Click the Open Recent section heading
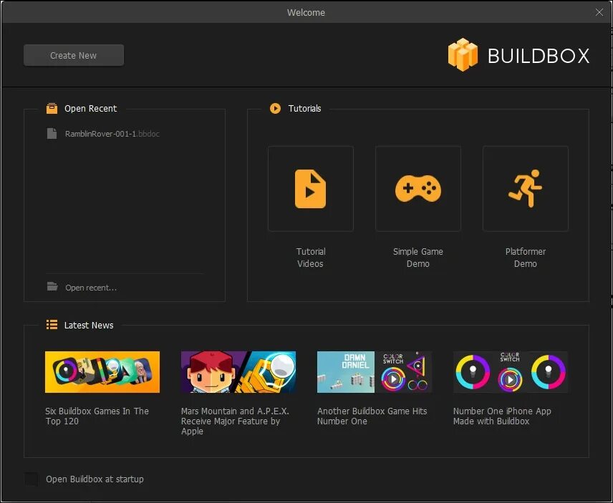This screenshot has height=503, width=613. click(91, 109)
